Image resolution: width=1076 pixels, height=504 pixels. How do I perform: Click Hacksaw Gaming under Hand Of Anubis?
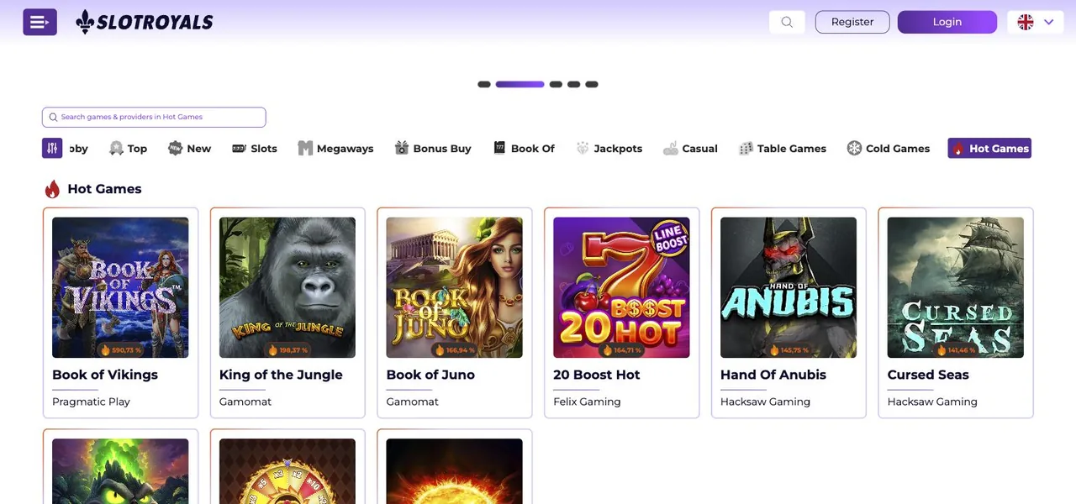click(765, 402)
